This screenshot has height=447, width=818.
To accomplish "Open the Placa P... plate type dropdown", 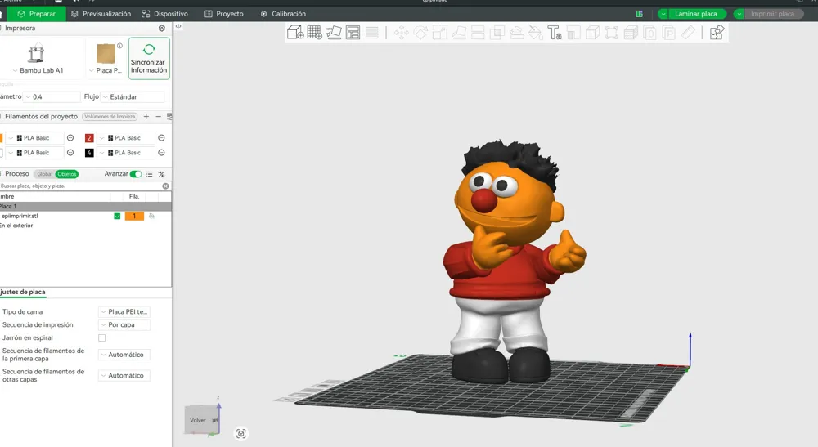I will (x=106, y=59).
